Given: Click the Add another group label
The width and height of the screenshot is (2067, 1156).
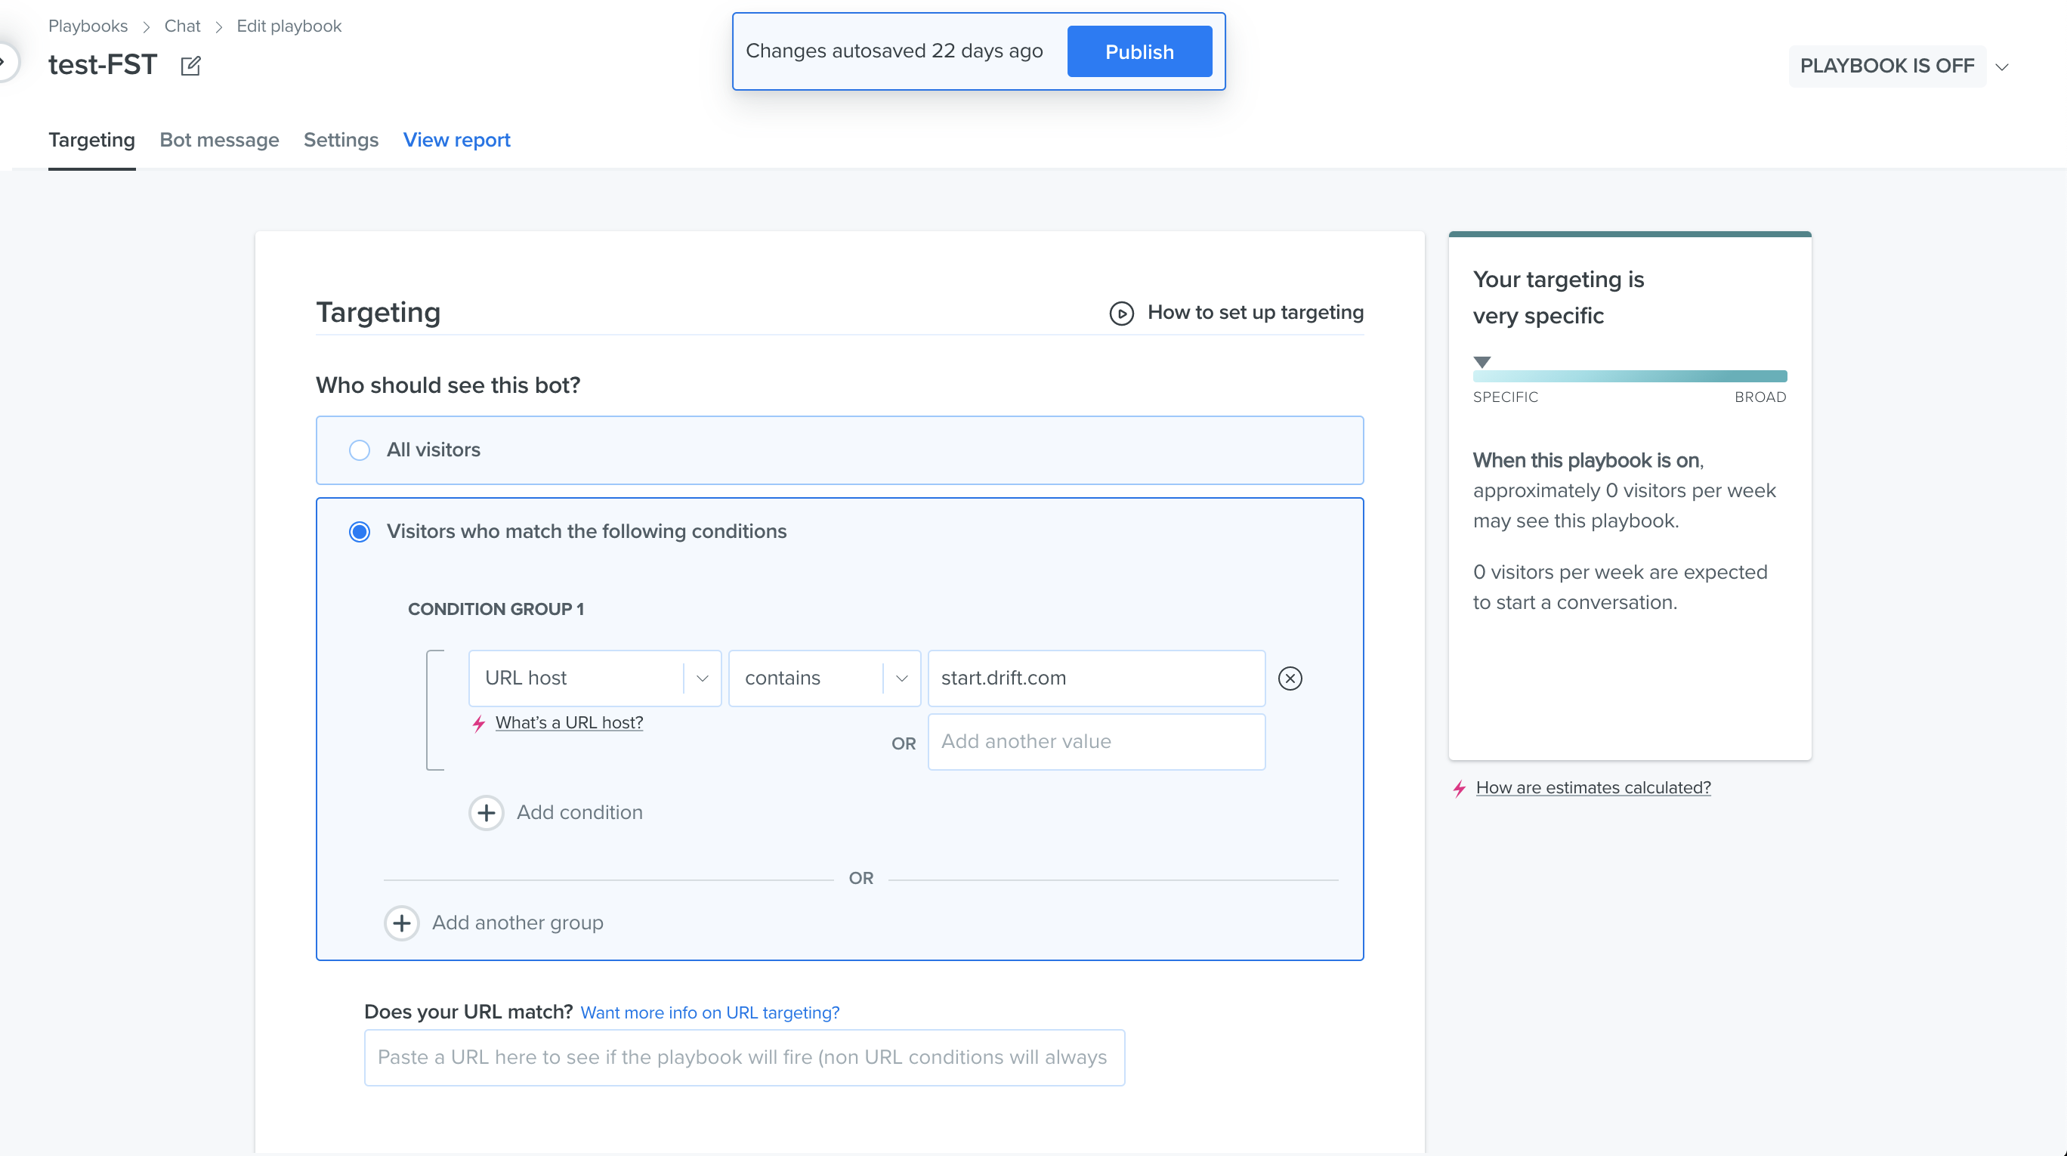Looking at the screenshot, I should pos(518,923).
